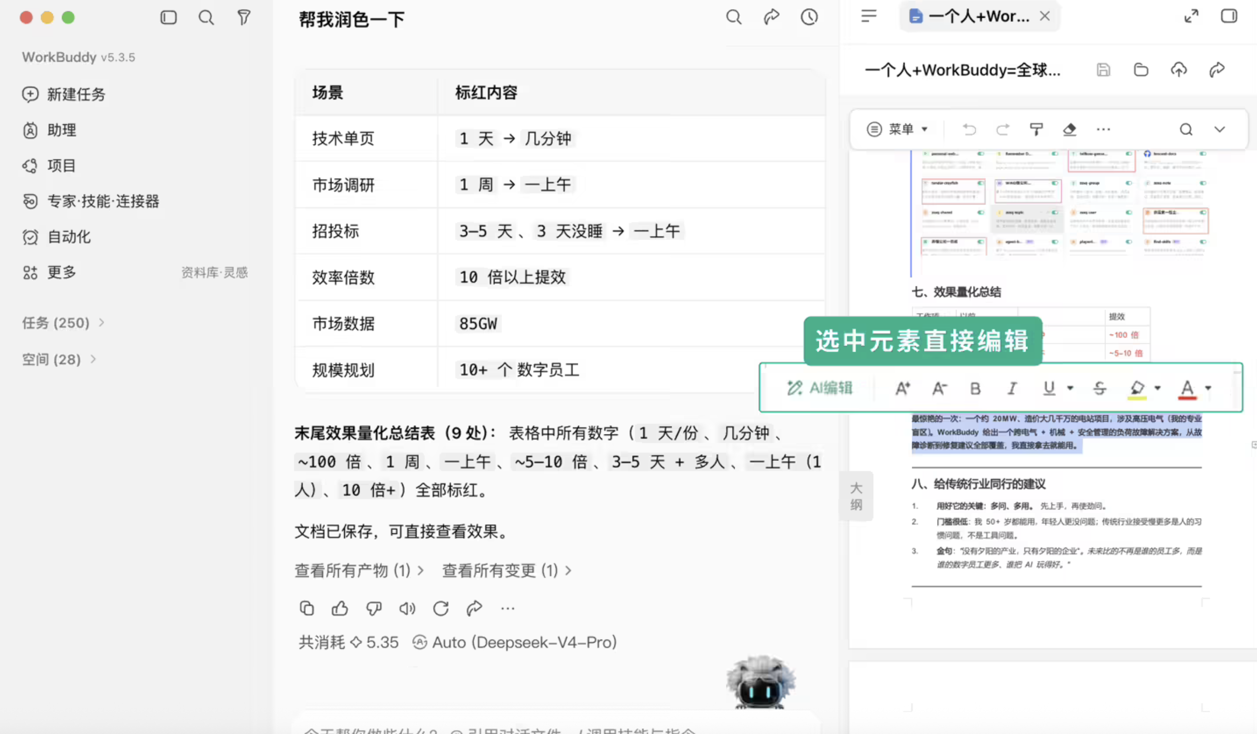
Task: Toggle the right side panel icon
Action: click(x=1229, y=16)
